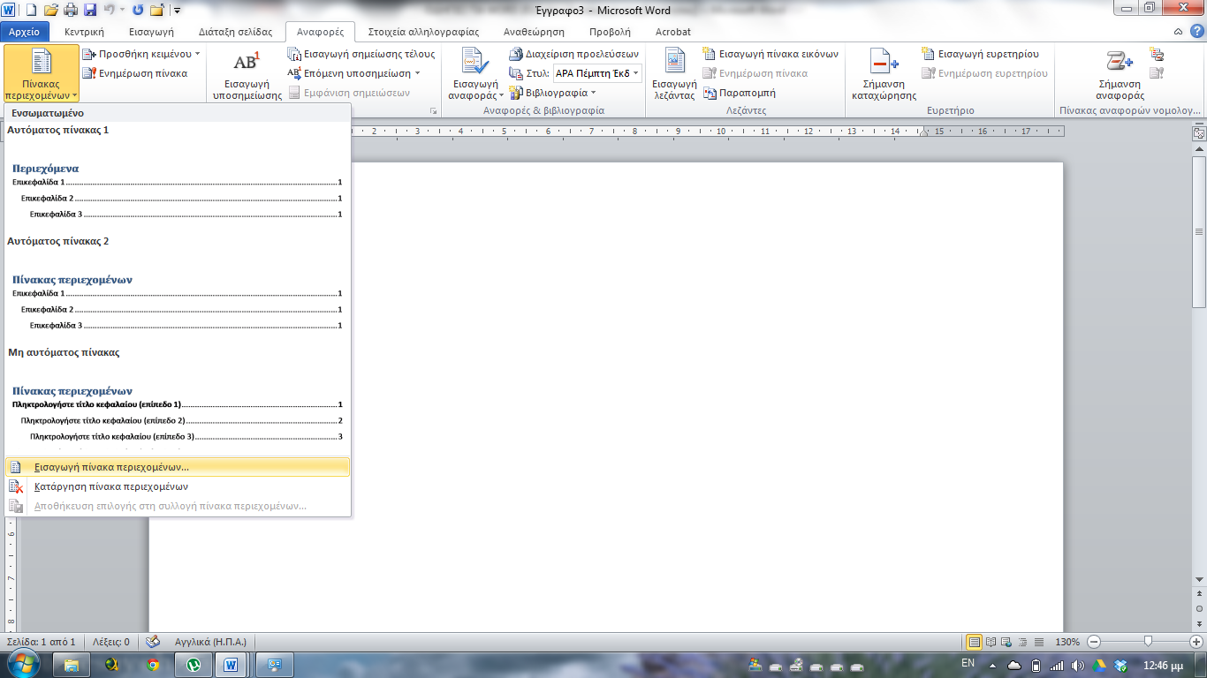Viewport: 1207px width, 678px height.
Task: Click Παραπομπή cross-reference button
Action: pyautogui.click(x=740, y=93)
